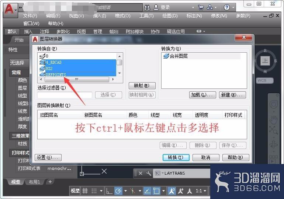Image resolution: width=284 pixels, height=199 pixels.
Task: Click the 转换(T) button
Action: click(x=176, y=157)
